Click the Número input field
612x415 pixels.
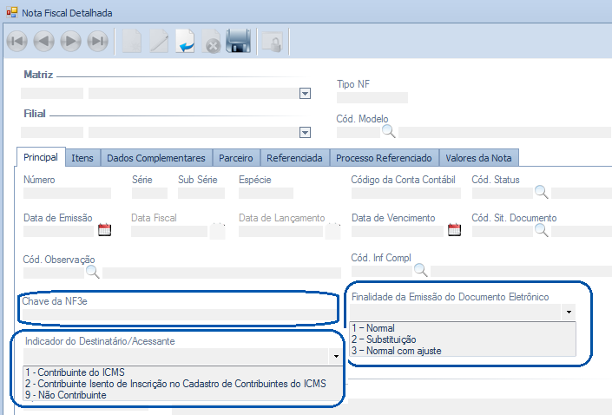tap(67, 194)
